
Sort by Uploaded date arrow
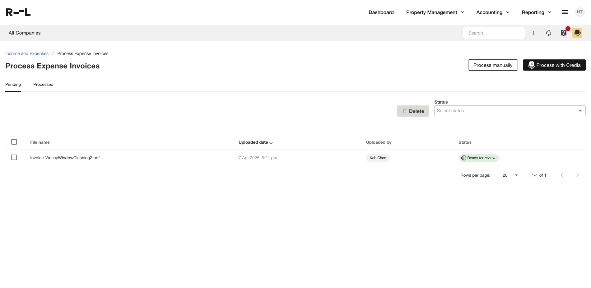271,142
